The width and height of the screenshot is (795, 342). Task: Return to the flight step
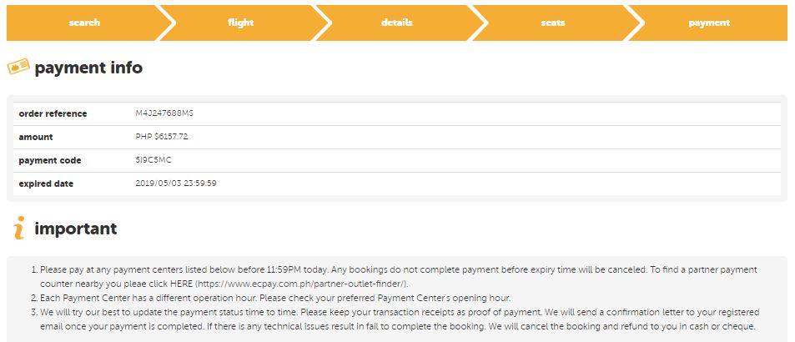point(240,23)
